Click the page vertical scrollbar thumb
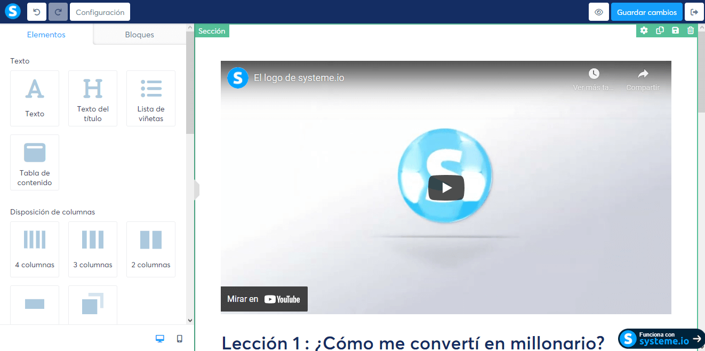The height and width of the screenshot is (351, 705). click(x=701, y=72)
